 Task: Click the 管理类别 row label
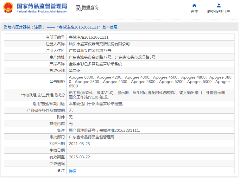pyautogui.click(x=57, y=71)
